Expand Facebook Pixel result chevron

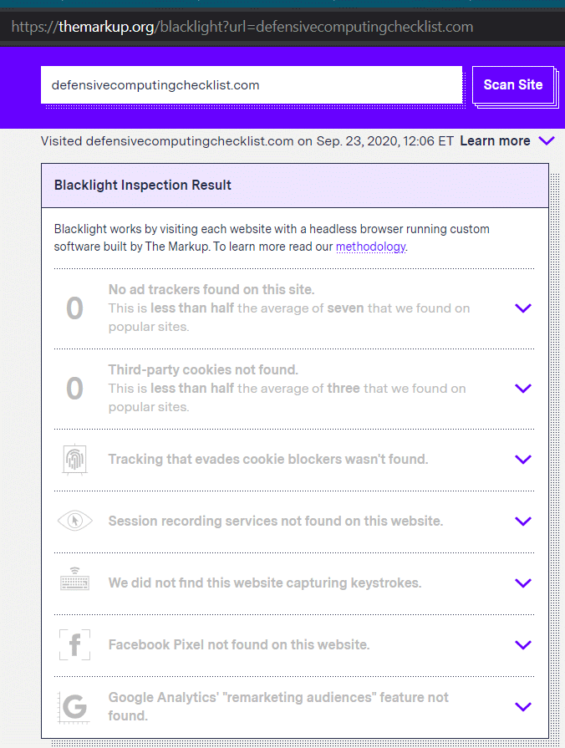[523, 644]
